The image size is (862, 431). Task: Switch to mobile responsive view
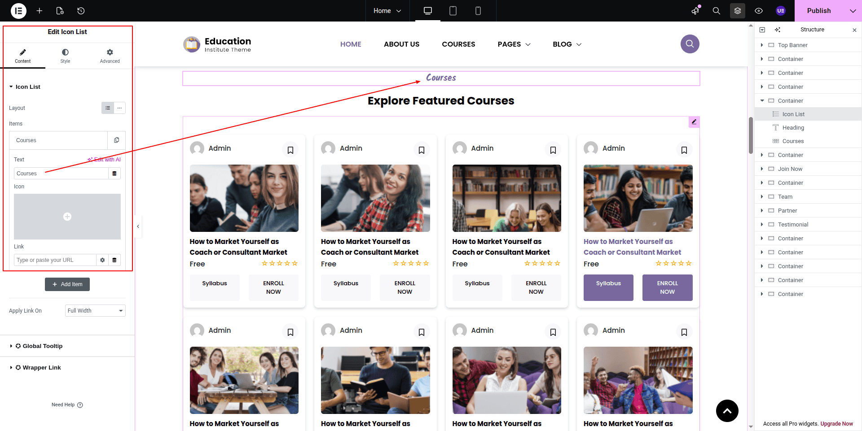(x=478, y=11)
